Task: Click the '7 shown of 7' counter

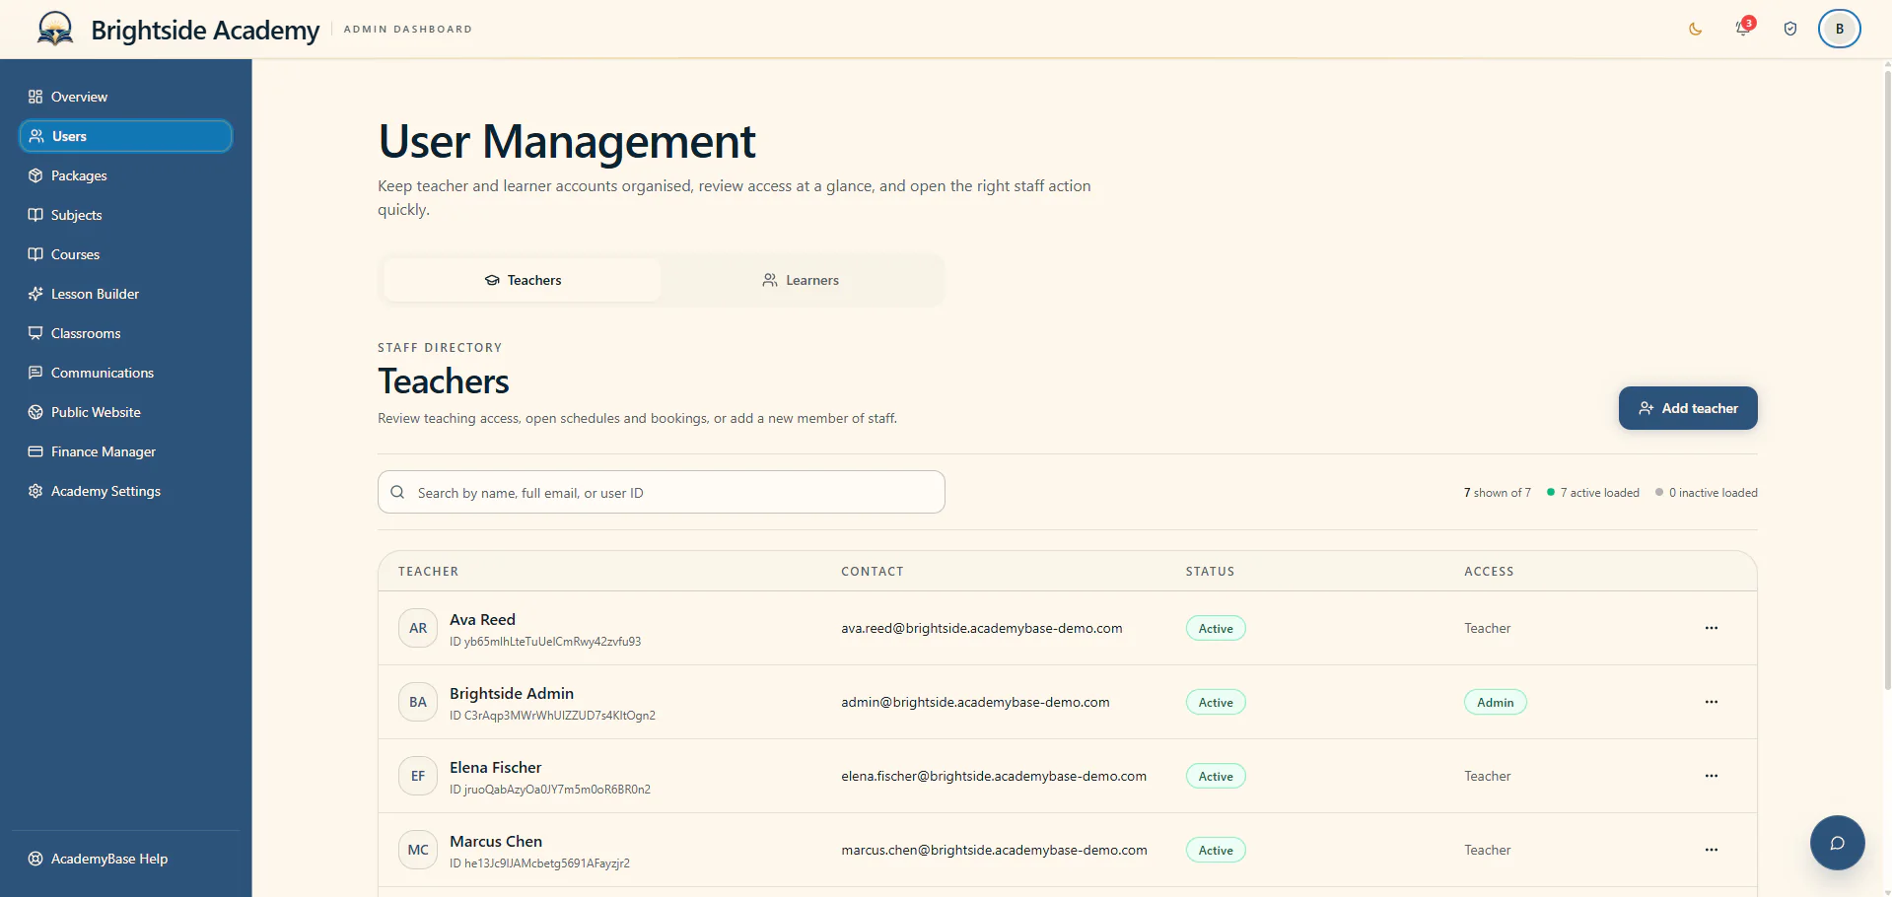Action: point(1498,493)
